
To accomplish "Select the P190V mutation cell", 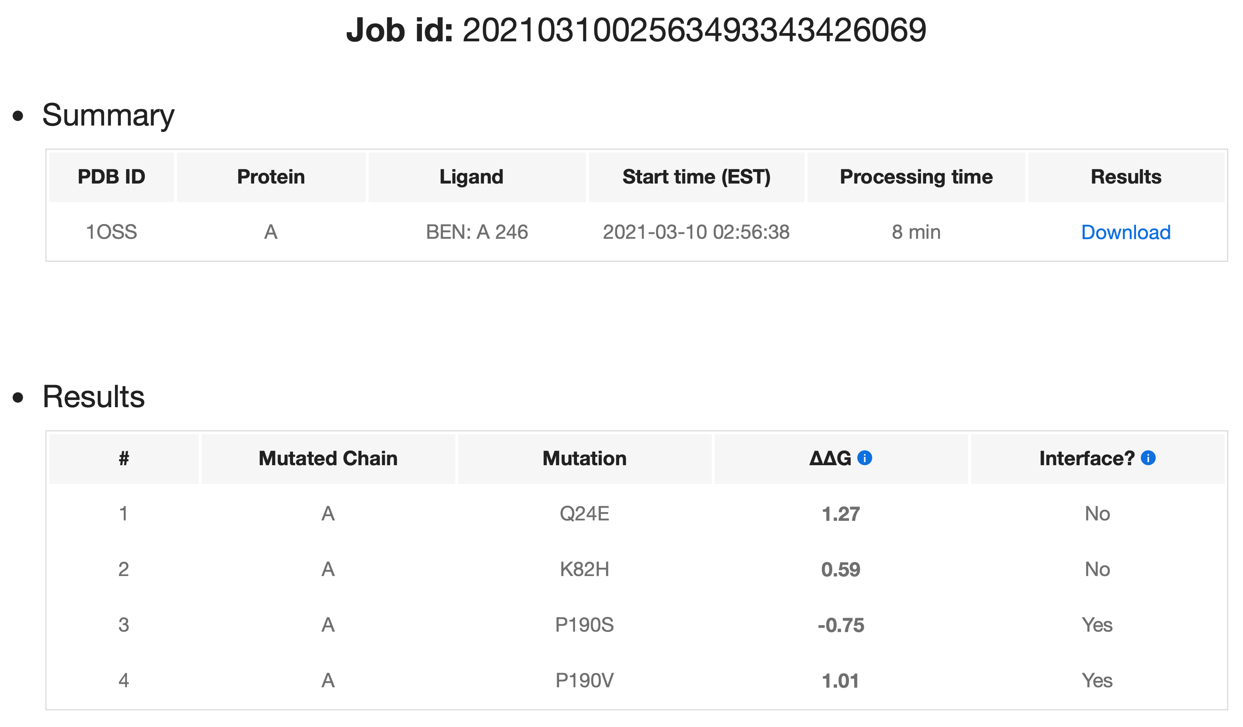I will click(x=585, y=681).
